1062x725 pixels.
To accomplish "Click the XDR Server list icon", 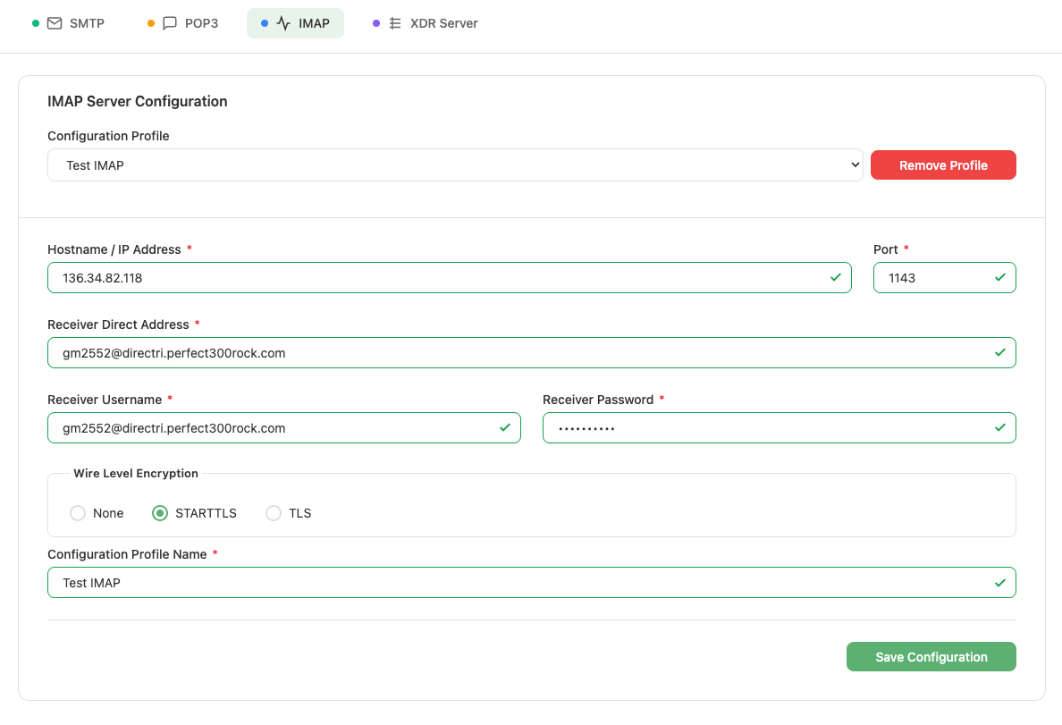I will click(395, 24).
